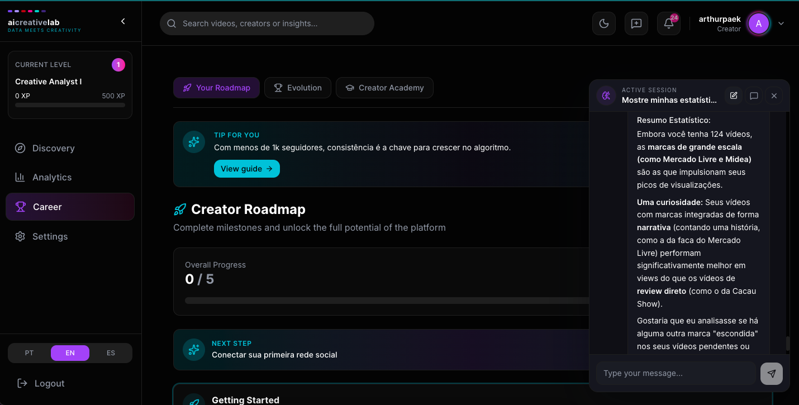Open the Creator Academy tab
The width and height of the screenshot is (799, 405).
[384, 88]
